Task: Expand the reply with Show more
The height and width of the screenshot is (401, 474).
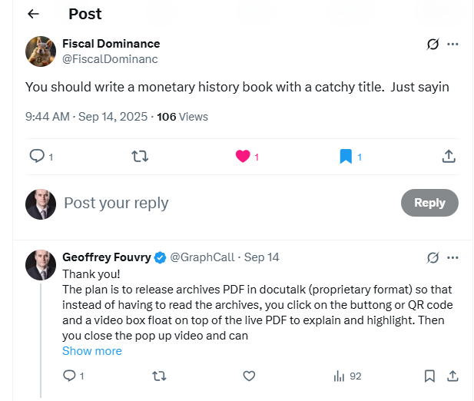Action: (92, 351)
